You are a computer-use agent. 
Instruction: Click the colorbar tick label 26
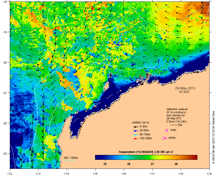[129, 164]
